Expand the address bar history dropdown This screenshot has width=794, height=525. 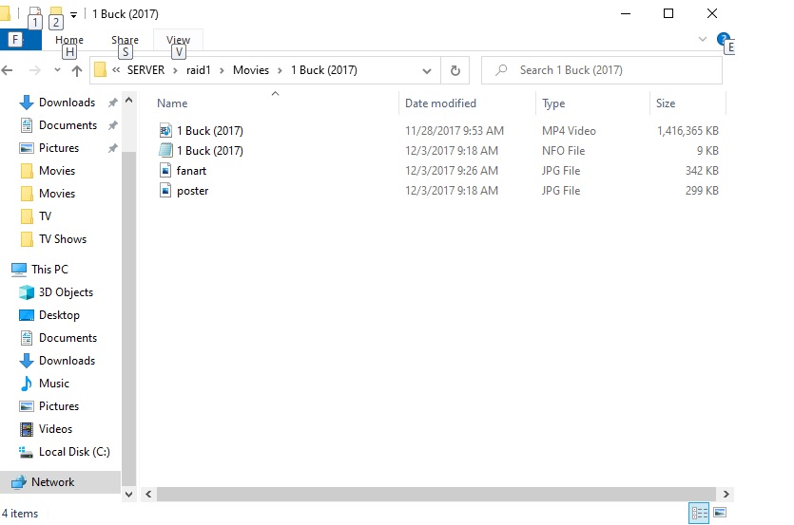(427, 70)
